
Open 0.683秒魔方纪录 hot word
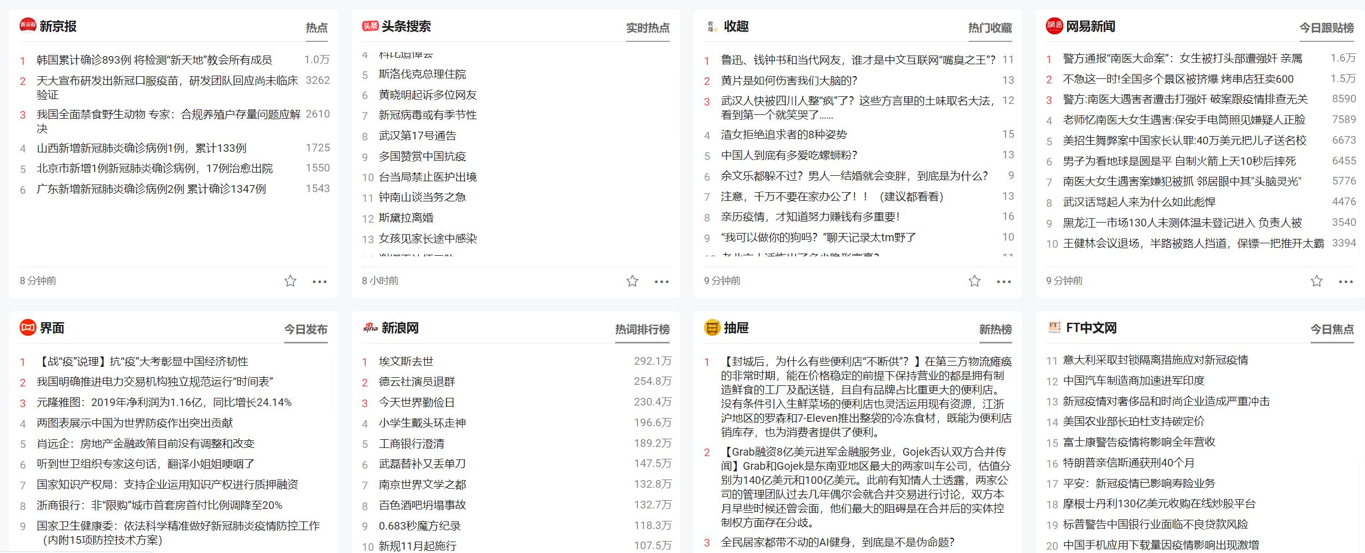tap(420, 526)
